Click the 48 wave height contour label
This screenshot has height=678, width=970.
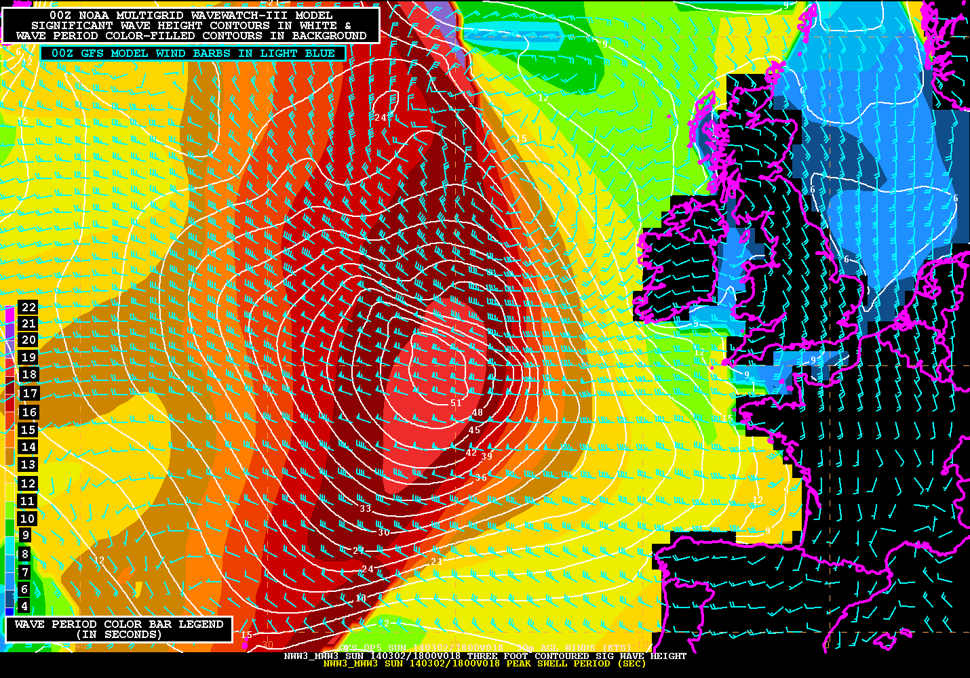pyautogui.click(x=478, y=412)
